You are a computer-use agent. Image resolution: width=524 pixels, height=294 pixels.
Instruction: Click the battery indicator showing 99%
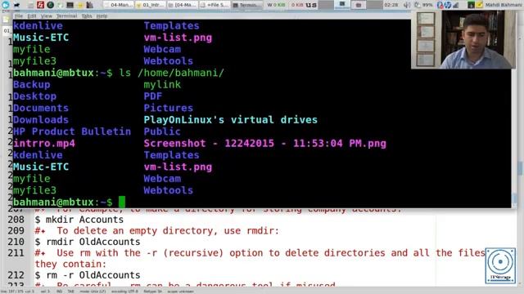point(422,5)
